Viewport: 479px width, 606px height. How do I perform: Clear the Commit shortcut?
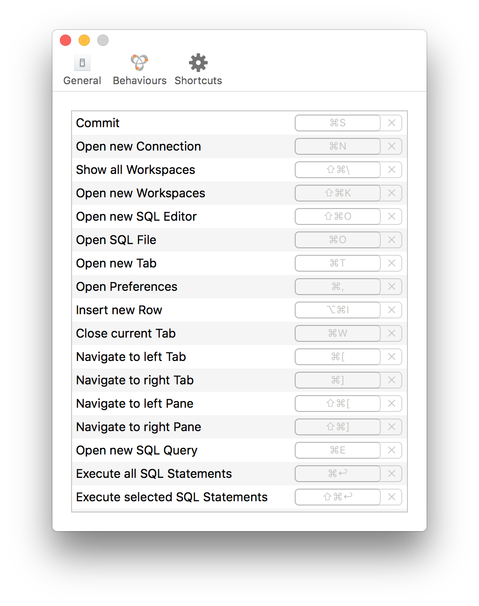392,123
